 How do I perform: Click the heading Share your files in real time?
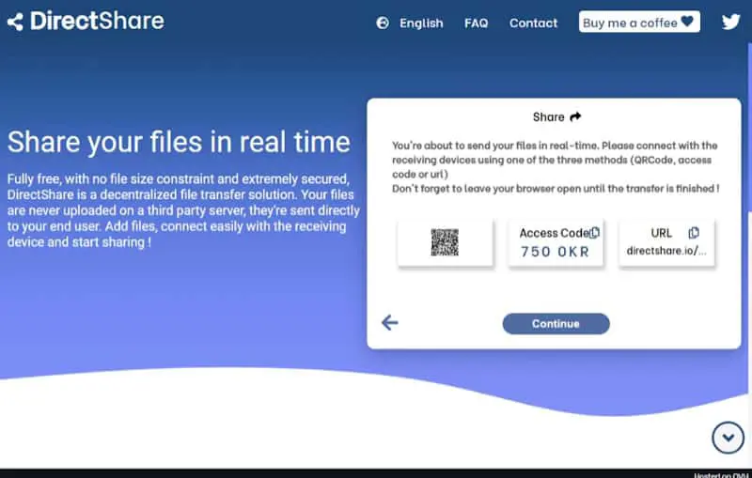pyautogui.click(x=179, y=143)
